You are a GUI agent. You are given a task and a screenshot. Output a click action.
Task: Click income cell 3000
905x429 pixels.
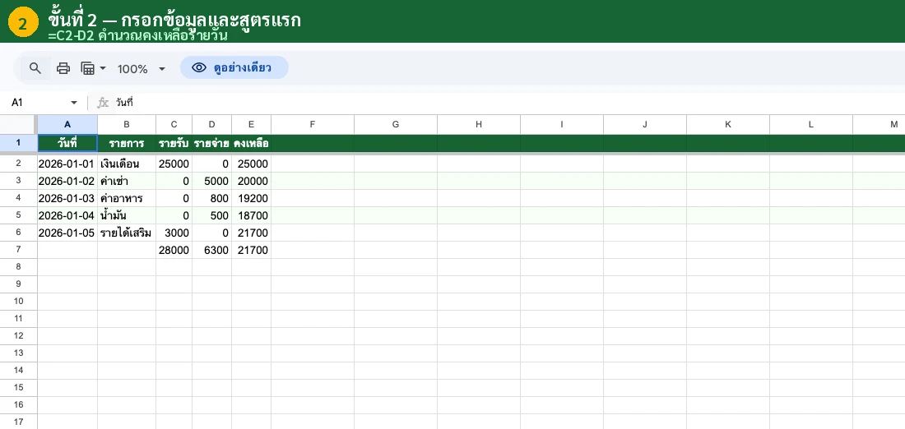point(174,233)
